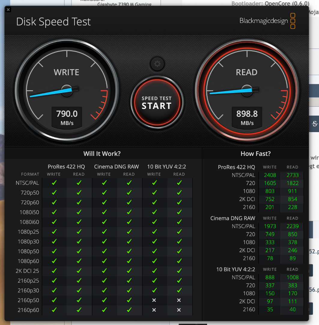Click the ProRes 422 HQ column header in Will It Work

coord(66,167)
